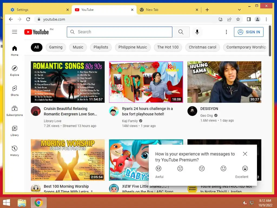The image size is (277, 208).
Task: Open File Explorer from taskbar
Action: [x=22, y=203]
